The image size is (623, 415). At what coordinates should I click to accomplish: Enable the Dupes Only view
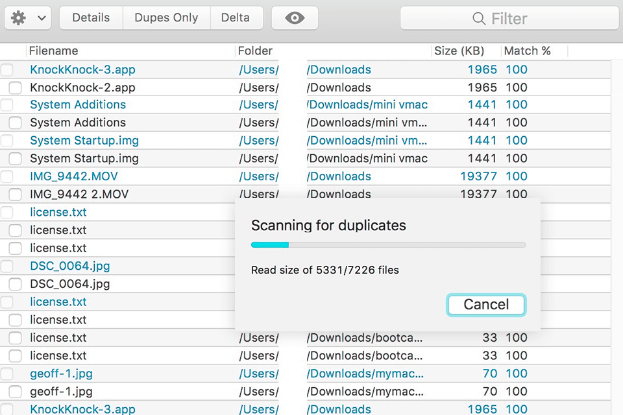click(166, 18)
